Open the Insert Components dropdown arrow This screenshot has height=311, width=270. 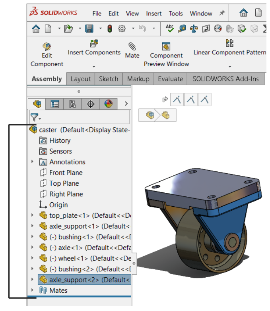click(94, 67)
